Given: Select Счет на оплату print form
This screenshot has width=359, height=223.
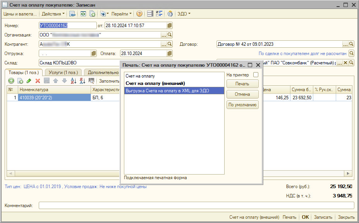Looking at the screenshot, I should click(x=174, y=76).
